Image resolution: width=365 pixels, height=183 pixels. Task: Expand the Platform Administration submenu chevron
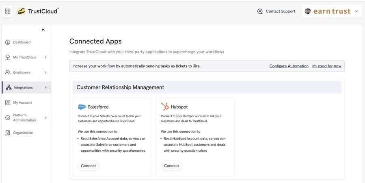coord(45,118)
